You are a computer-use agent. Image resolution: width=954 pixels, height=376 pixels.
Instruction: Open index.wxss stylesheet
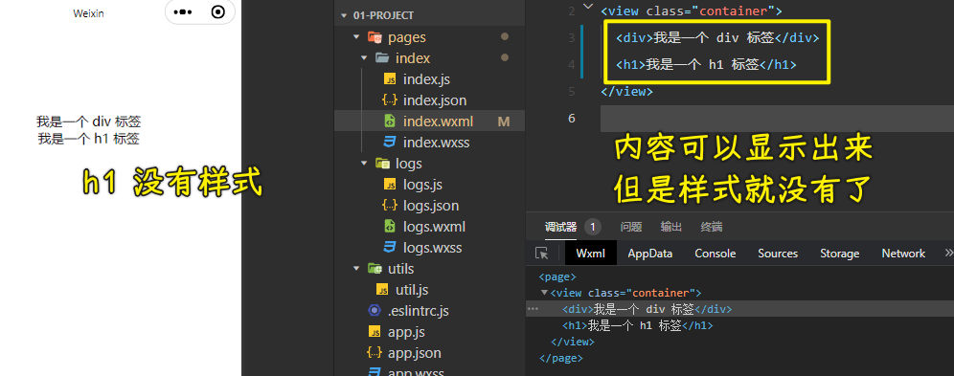coord(436,143)
